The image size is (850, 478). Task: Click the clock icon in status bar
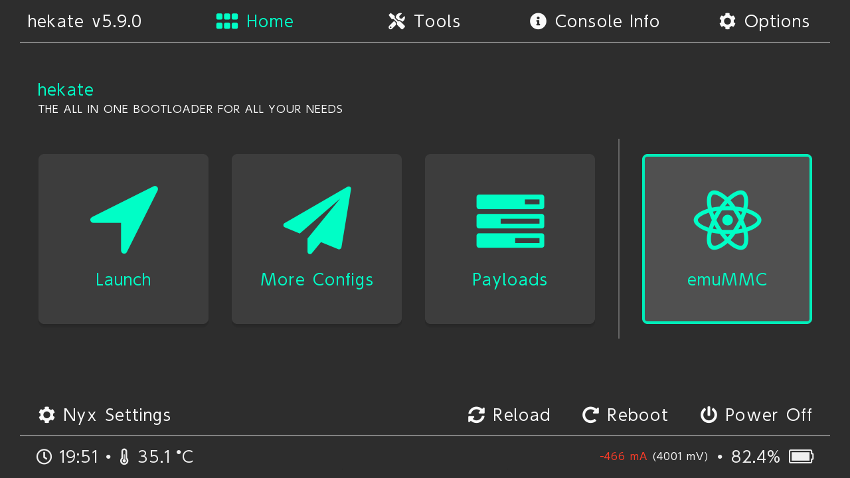pyautogui.click(x=44, y=457)
